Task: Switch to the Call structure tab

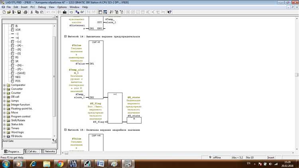Action: [31, 151]
